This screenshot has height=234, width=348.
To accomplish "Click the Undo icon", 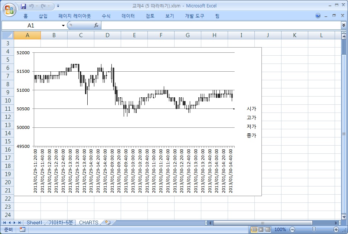I will [31, 6].
